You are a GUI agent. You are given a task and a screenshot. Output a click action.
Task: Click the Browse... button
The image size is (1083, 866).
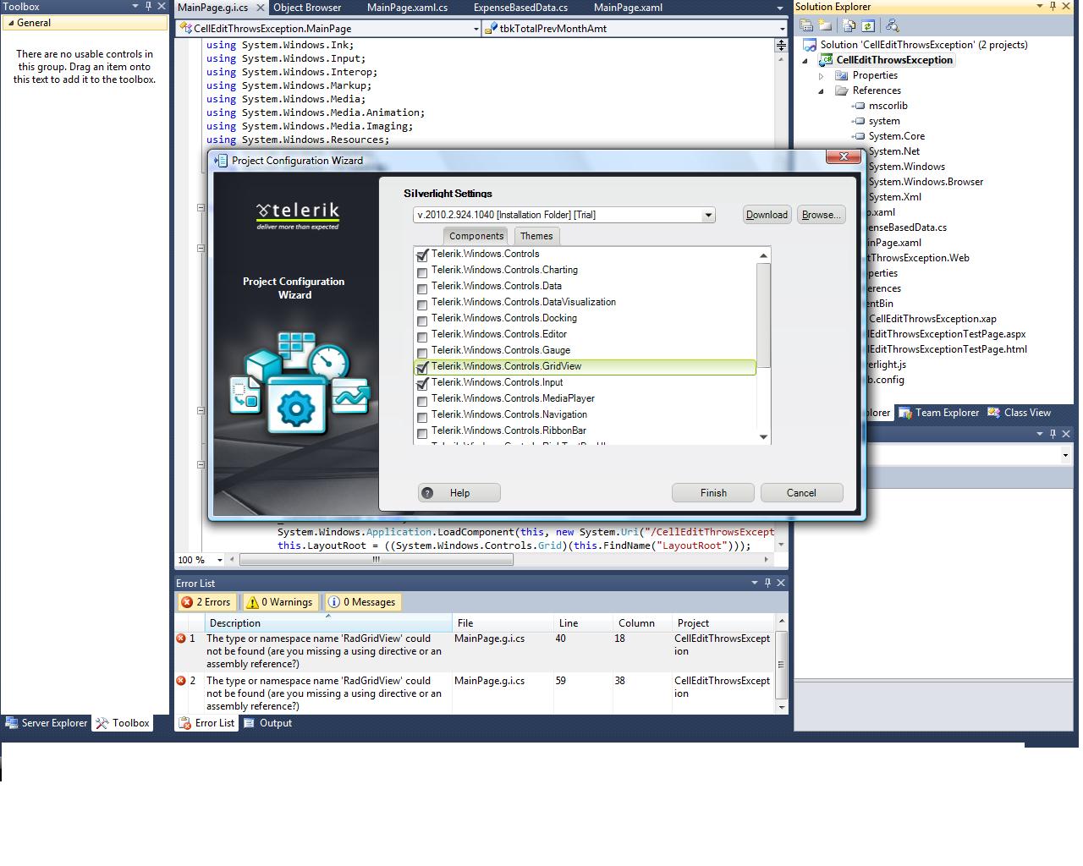[821, 215]
